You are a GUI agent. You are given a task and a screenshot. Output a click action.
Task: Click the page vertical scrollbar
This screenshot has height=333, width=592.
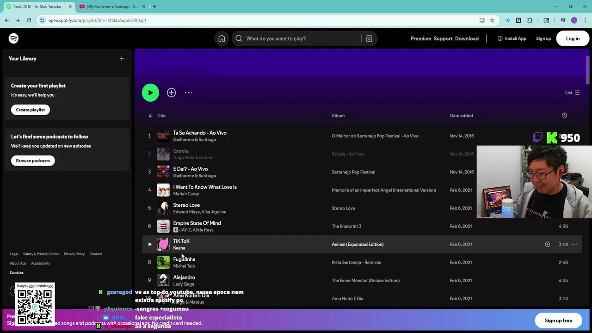(x=587, y=69)
